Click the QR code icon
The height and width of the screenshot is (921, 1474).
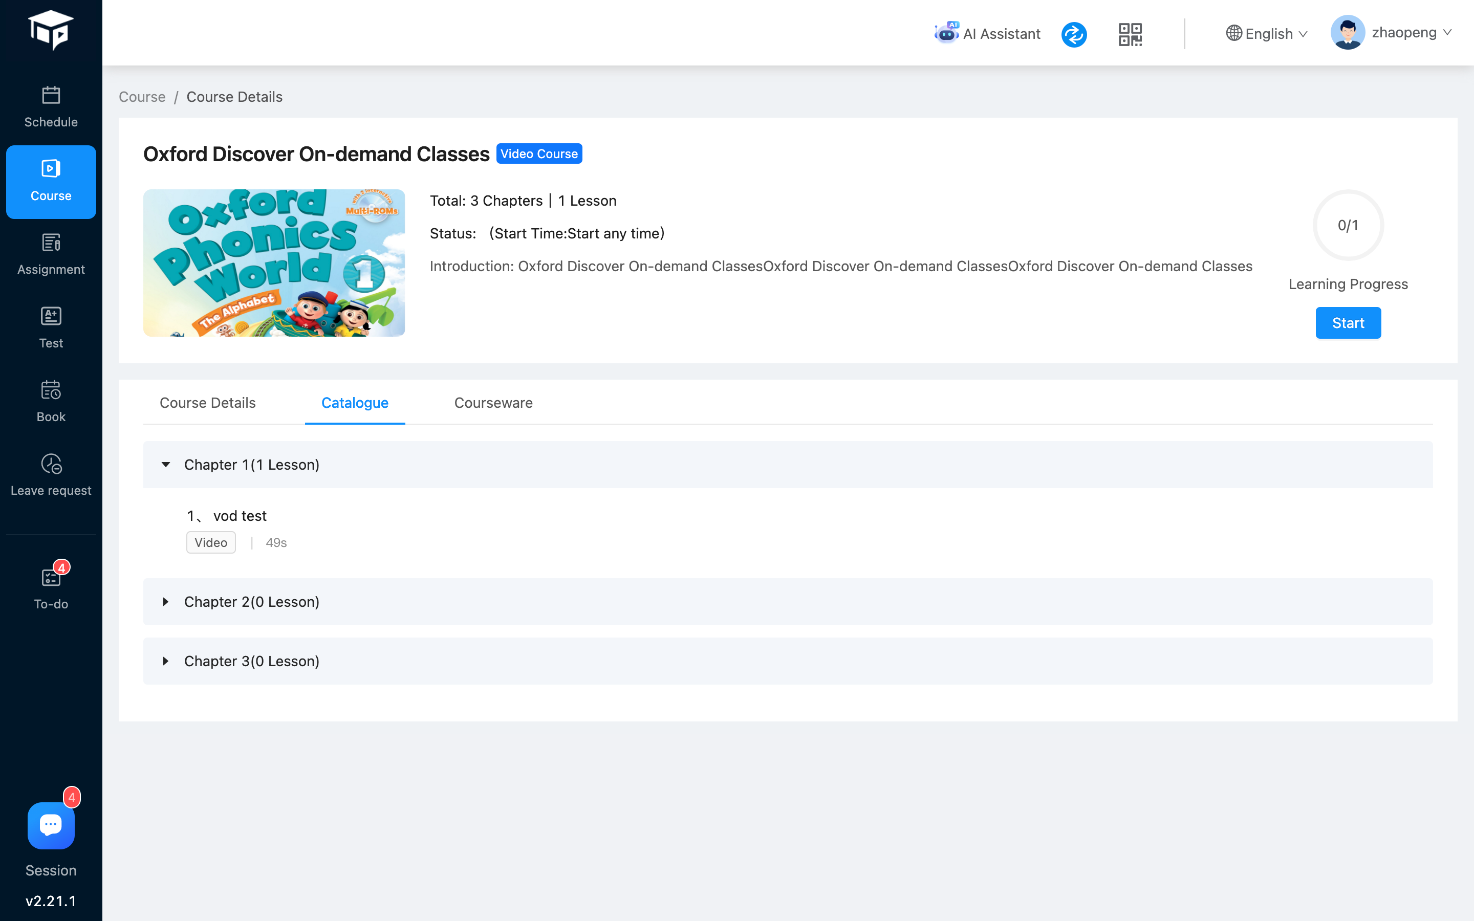1130,33
